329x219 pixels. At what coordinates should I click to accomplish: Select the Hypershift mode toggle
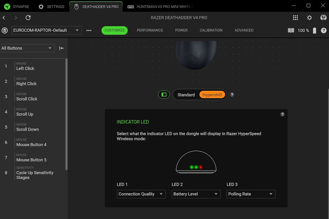point(212,95)
